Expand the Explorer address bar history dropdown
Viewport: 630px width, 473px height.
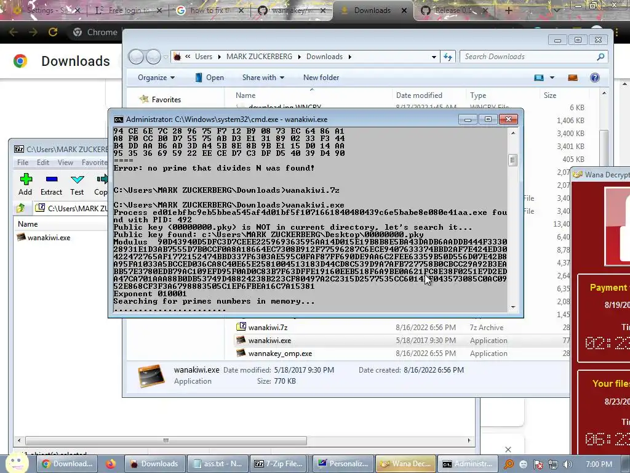click(434, 57)
